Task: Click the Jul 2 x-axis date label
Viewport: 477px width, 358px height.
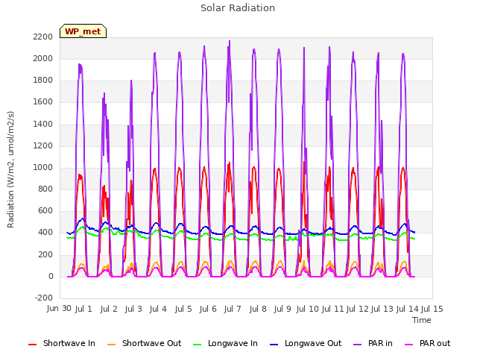Action: [109, 309]
